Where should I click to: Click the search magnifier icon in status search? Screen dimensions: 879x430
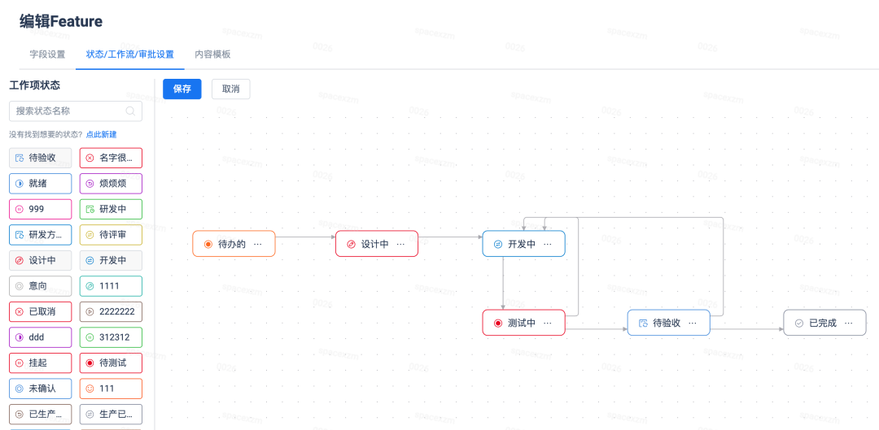point(130,111)
